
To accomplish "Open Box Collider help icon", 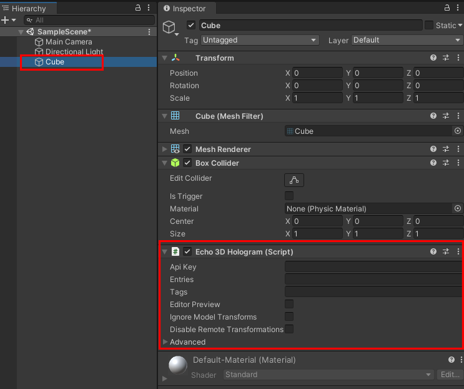I will pyautogui.click(x=433, y=163).
